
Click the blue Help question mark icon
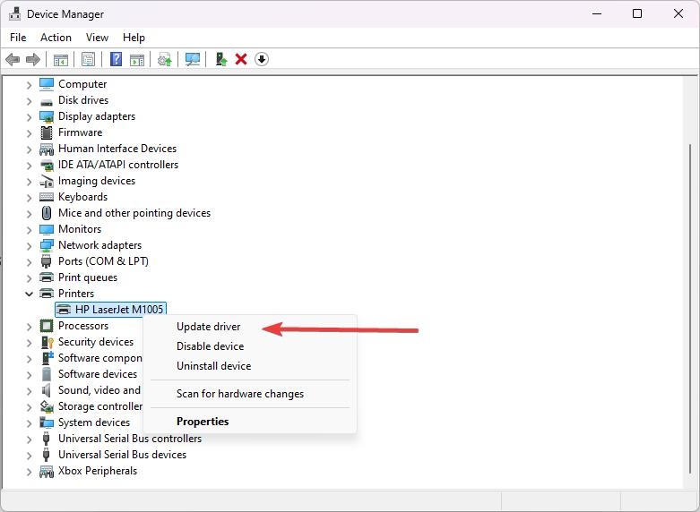[117, 59]
